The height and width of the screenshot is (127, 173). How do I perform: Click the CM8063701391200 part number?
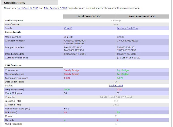[128, 41]
